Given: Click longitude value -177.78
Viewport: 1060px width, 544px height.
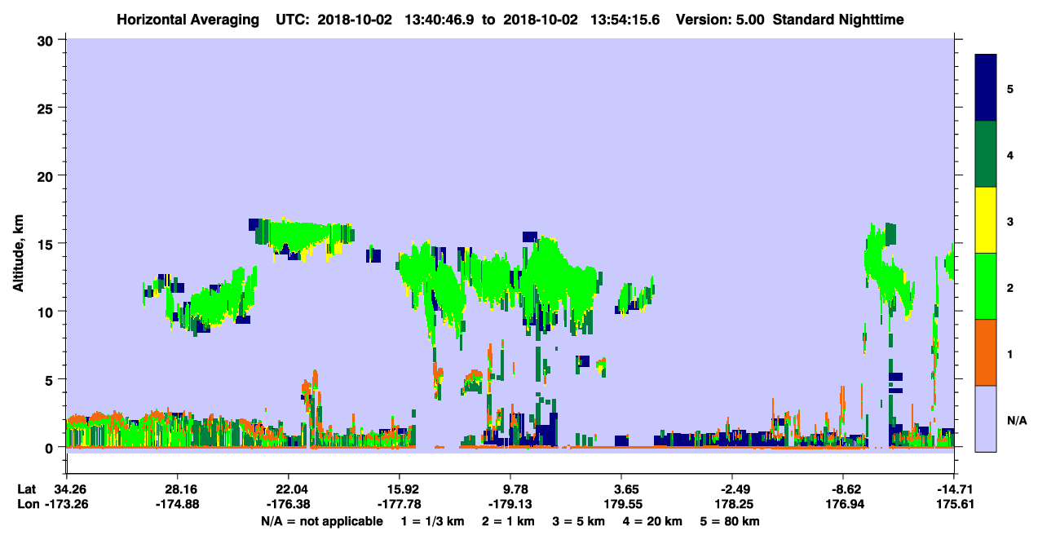Looking at the screenshot, I should [399, 505].
